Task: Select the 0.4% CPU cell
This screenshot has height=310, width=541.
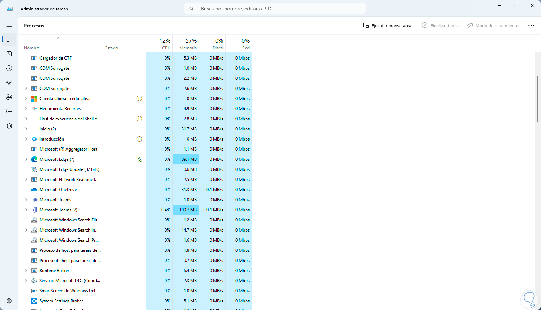Action: pyautogui.click(x=159, y=210)
